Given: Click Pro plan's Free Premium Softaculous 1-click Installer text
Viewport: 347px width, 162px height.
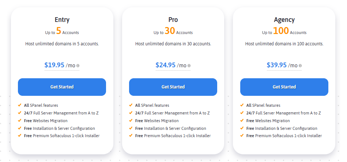Looking at the screenshot, I should click(173, 136).
